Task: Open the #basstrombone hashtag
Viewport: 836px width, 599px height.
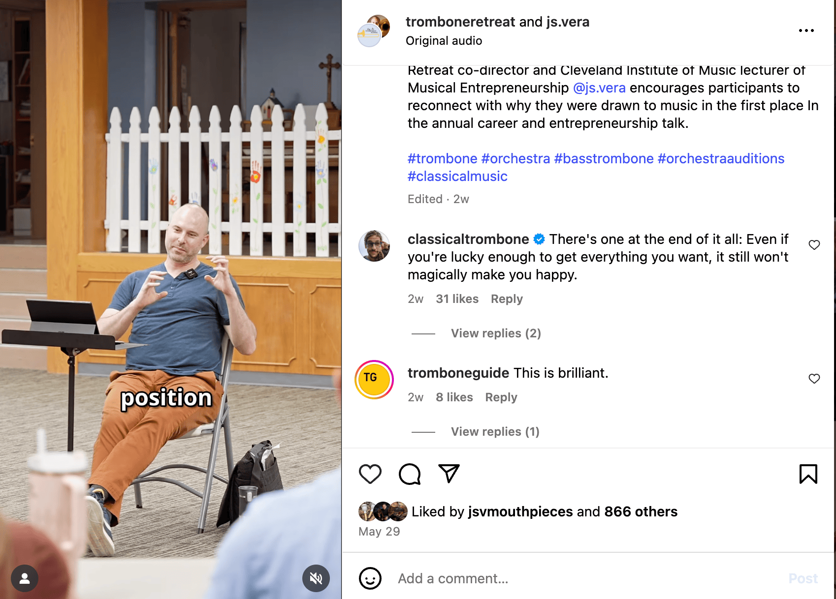Action: pos(604,159)
